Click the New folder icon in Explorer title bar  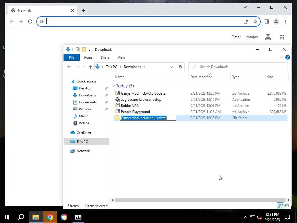pos(84,50)
